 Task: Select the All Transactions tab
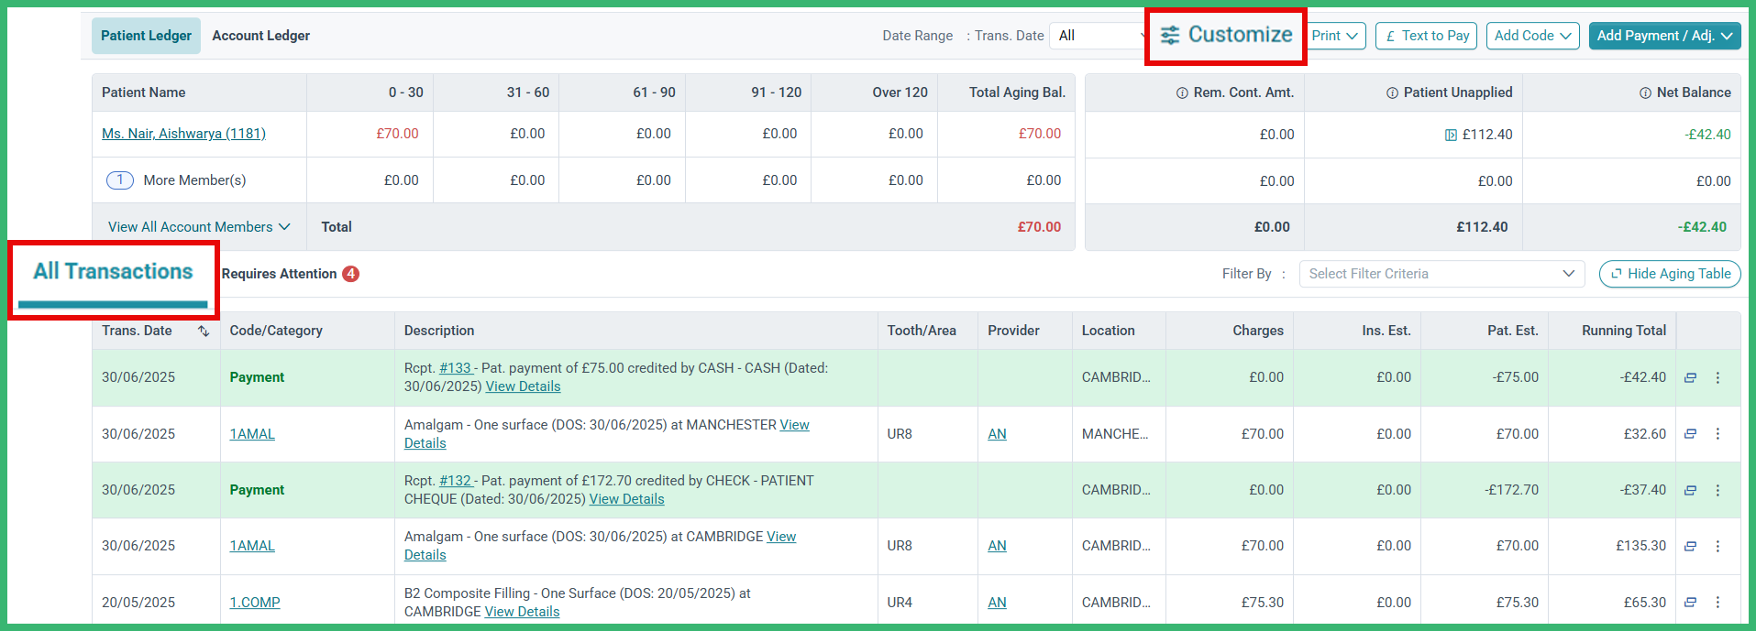click(x=113, y=272)
